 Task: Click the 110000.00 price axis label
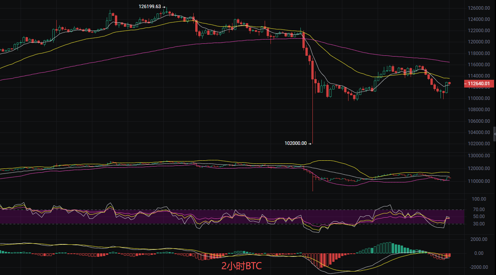pyautogui.click(x=478, y=98)
